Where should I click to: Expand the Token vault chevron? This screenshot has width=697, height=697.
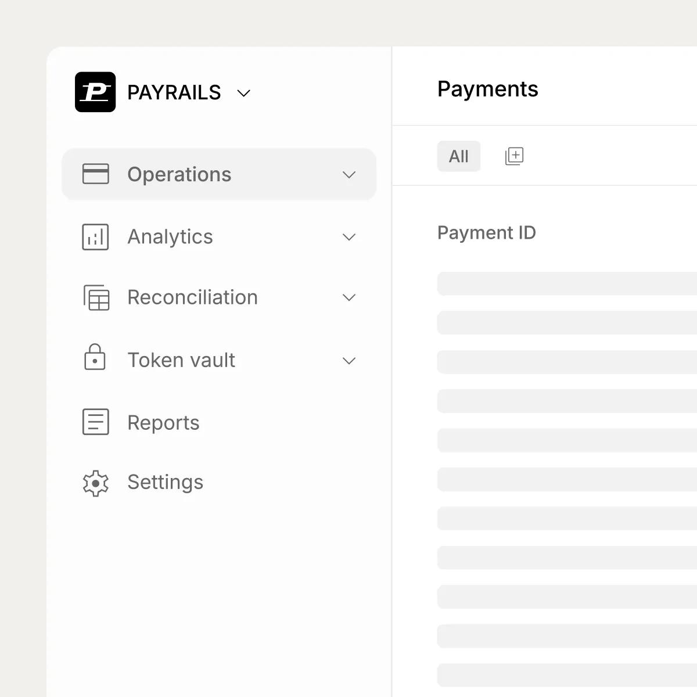(x=349, y=361)
